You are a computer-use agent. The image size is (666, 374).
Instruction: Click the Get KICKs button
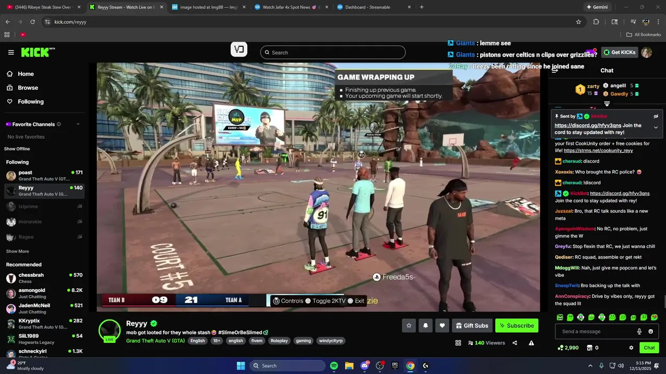620,52
